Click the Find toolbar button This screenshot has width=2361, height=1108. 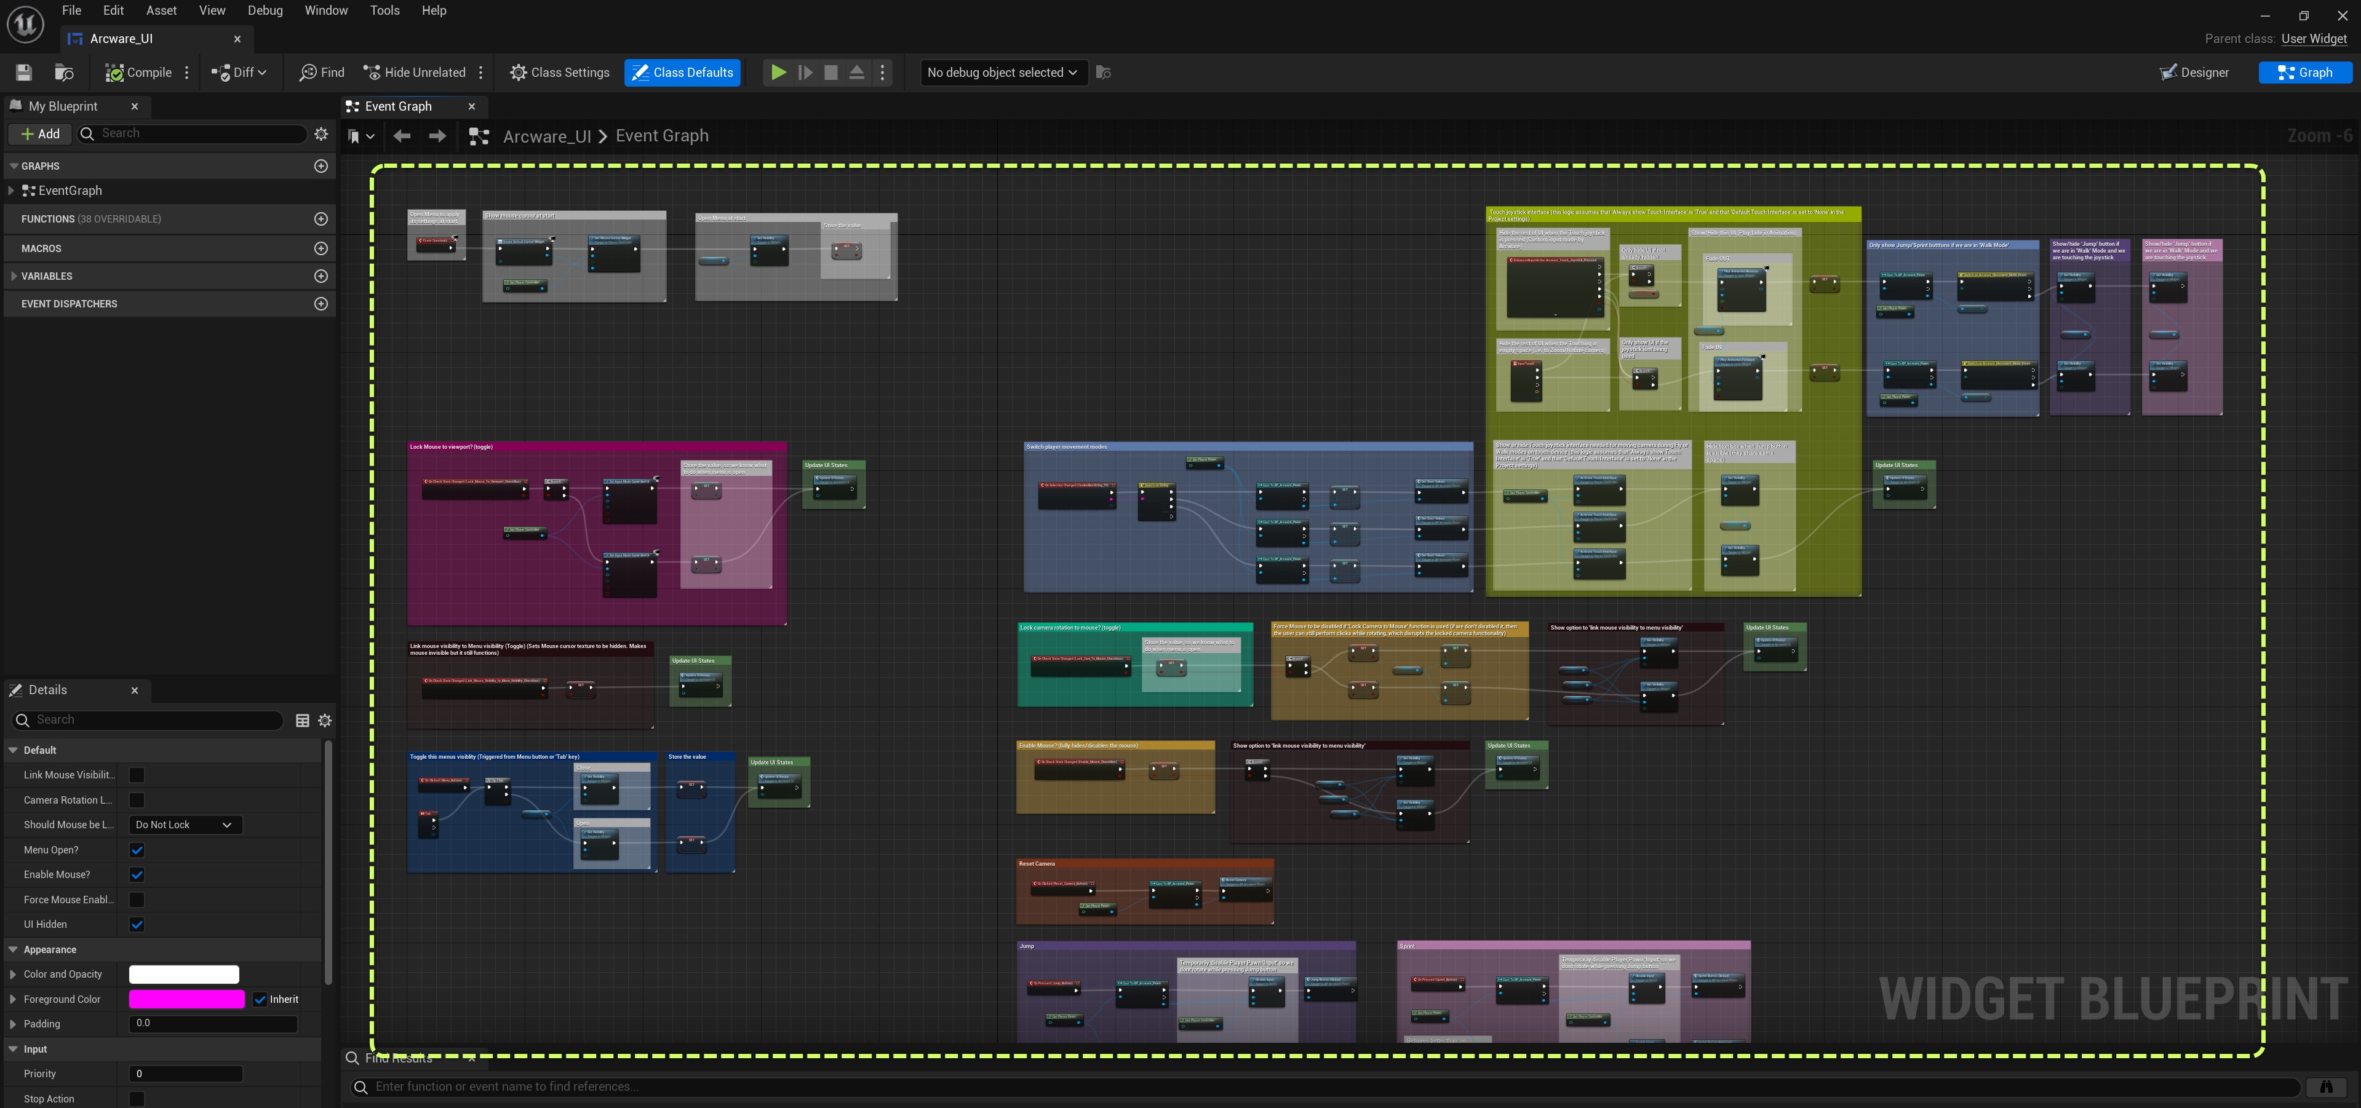coord(322,73)
